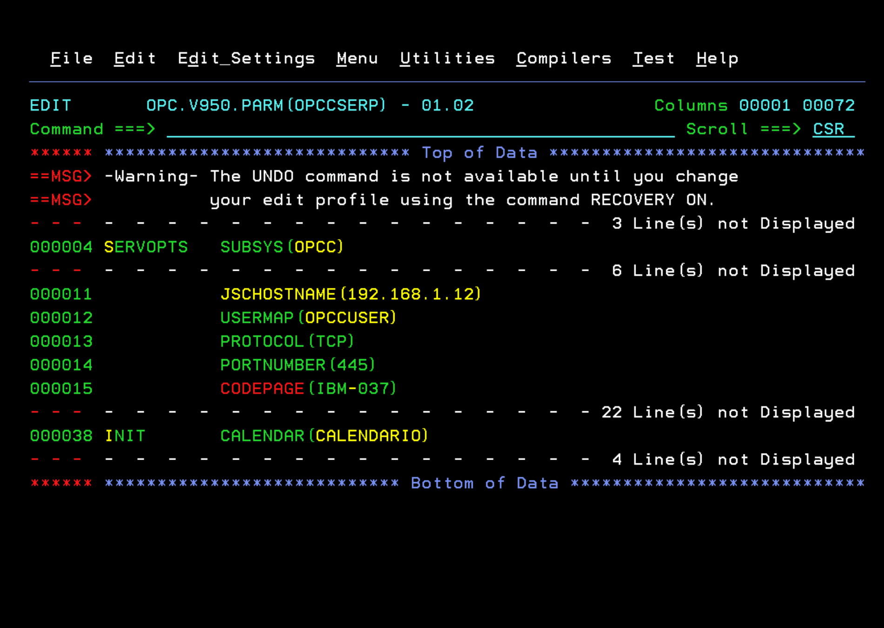884x628 pixels.
Task: Open the File menu
Action: point(72,59)
